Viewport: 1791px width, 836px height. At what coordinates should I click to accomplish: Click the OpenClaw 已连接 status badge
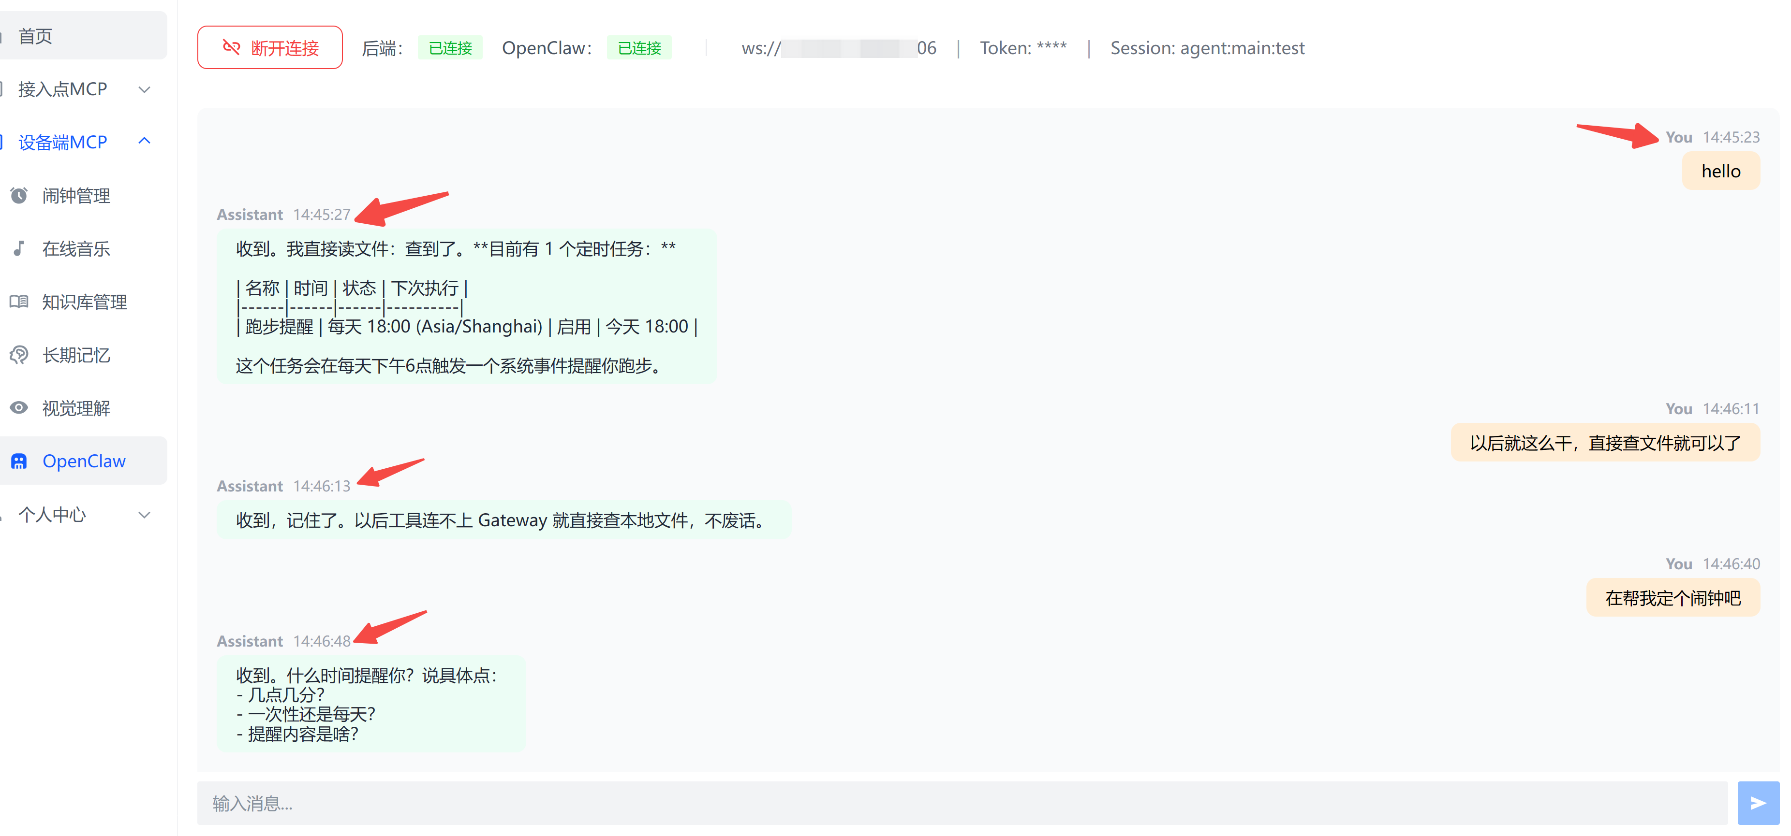(639, 48)
